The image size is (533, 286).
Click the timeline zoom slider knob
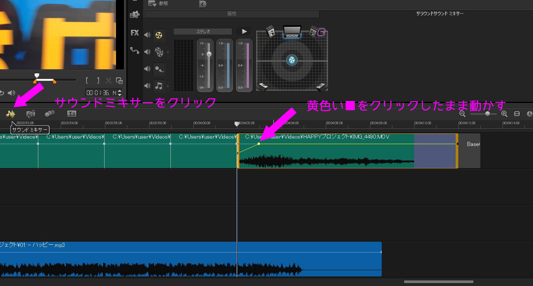point(487,114)
